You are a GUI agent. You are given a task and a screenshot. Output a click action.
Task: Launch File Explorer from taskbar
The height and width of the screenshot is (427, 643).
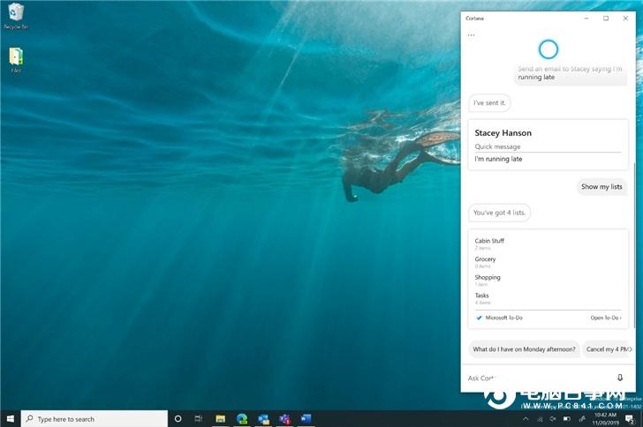click(x=220, y=418)
